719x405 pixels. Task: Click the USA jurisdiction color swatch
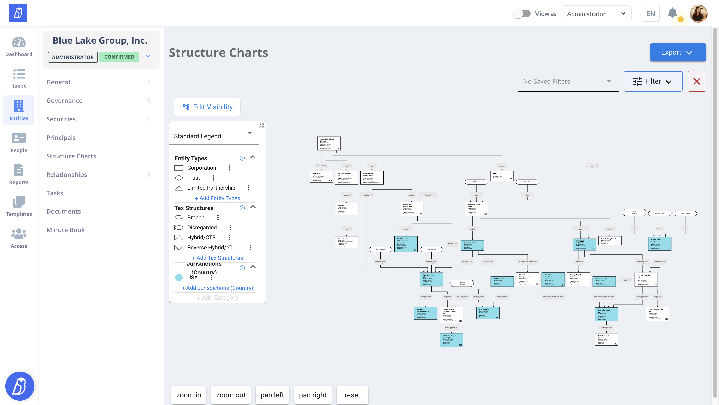click(x=179, y=277)
